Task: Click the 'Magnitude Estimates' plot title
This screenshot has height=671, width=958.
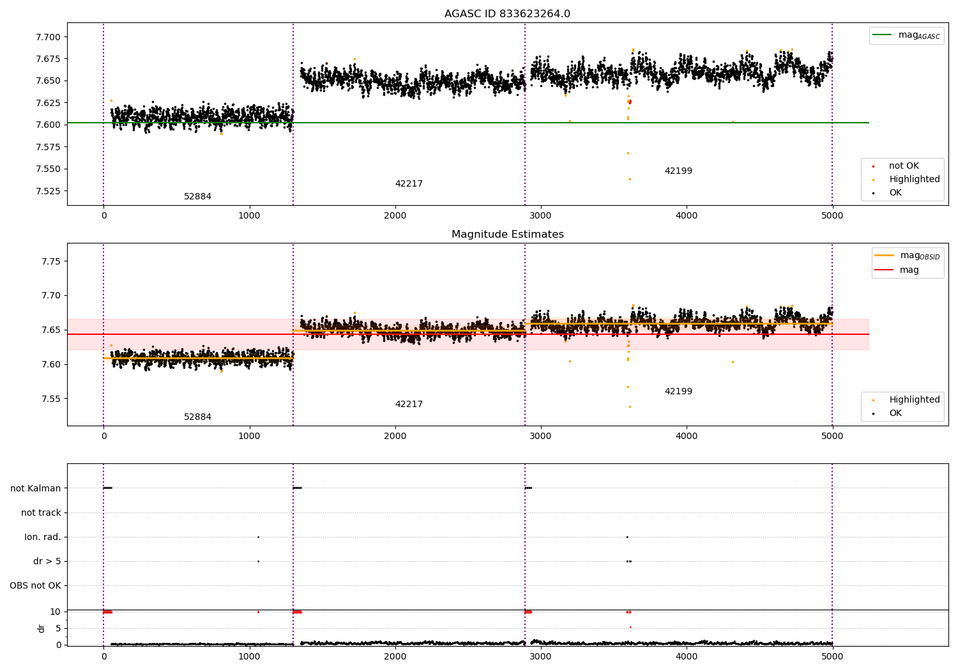Action: 507,235
